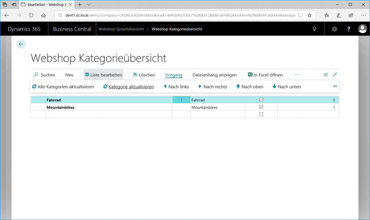Click Webshop Kategorieübersicht breadcrumb

(177, 29)
